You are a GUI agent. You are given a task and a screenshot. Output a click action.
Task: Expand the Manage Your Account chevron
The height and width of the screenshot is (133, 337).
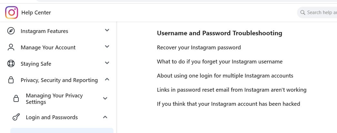pyautogui.click(x=107, y=47)
